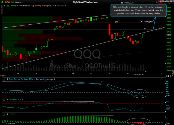Click the collapse arrow at 122.50 level
Viewport: 174px width, 125px height.
(165, 63)
